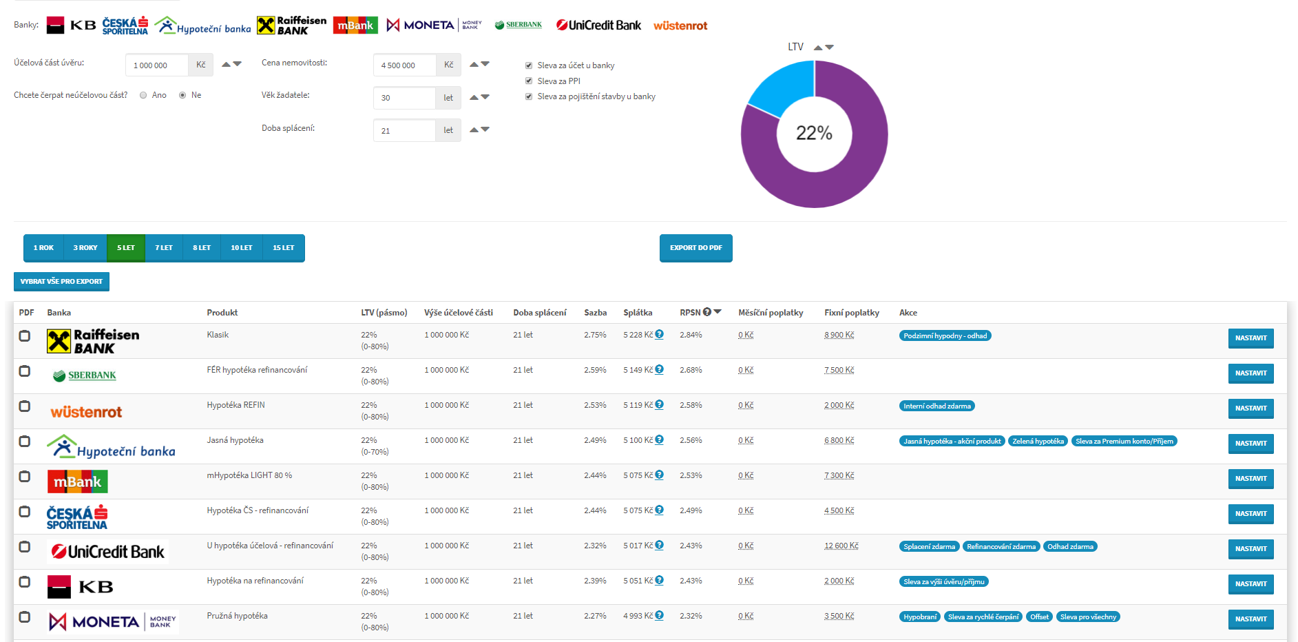Select the 7 LET fixation tab

pyautogui.click(x=164, y=248)
